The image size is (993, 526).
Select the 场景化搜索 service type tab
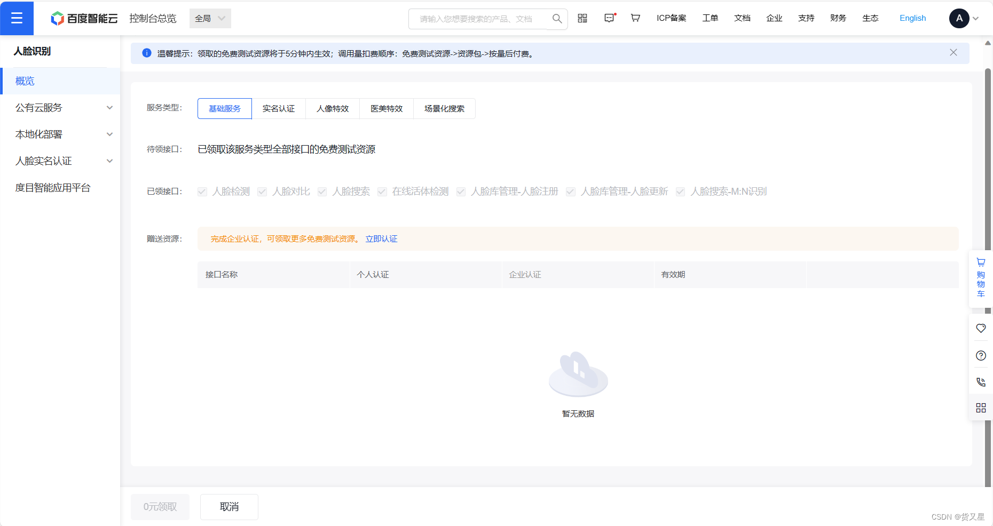pos(444,108)
